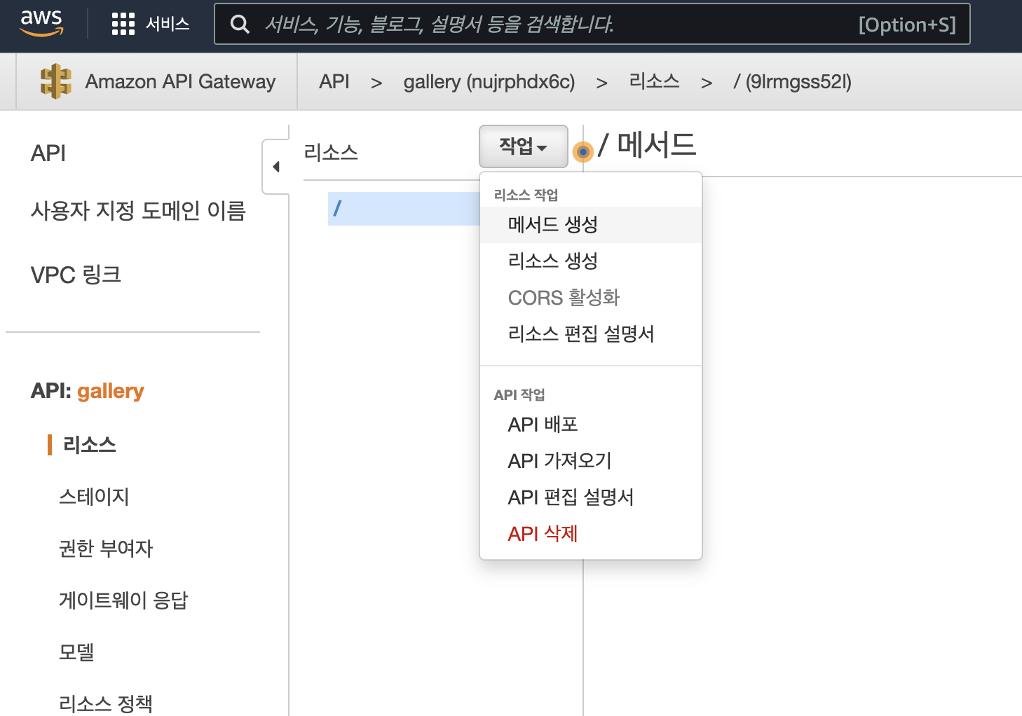1022x716 pixels.
Task: Click the / 메서드 heading text
Action: tap(646, 145)
